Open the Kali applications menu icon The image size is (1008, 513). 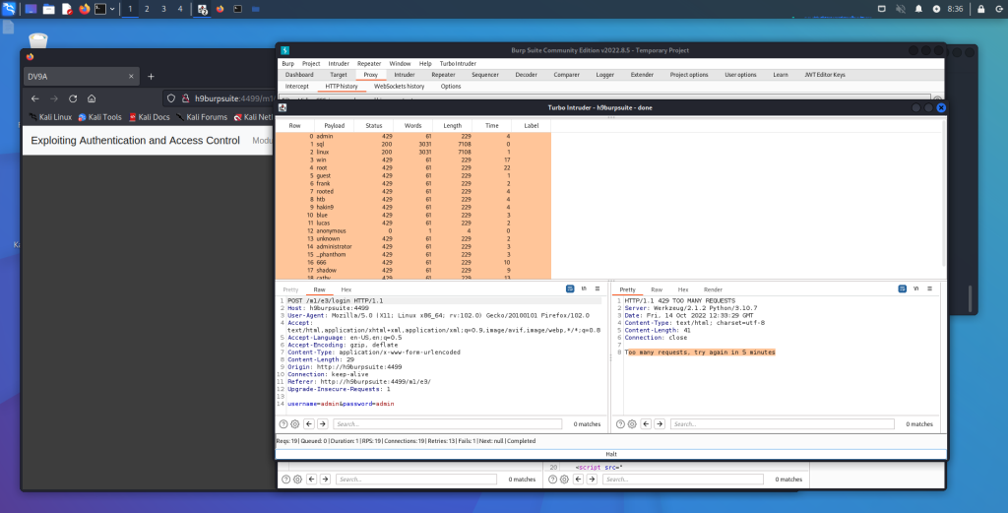tap(9, 9)
